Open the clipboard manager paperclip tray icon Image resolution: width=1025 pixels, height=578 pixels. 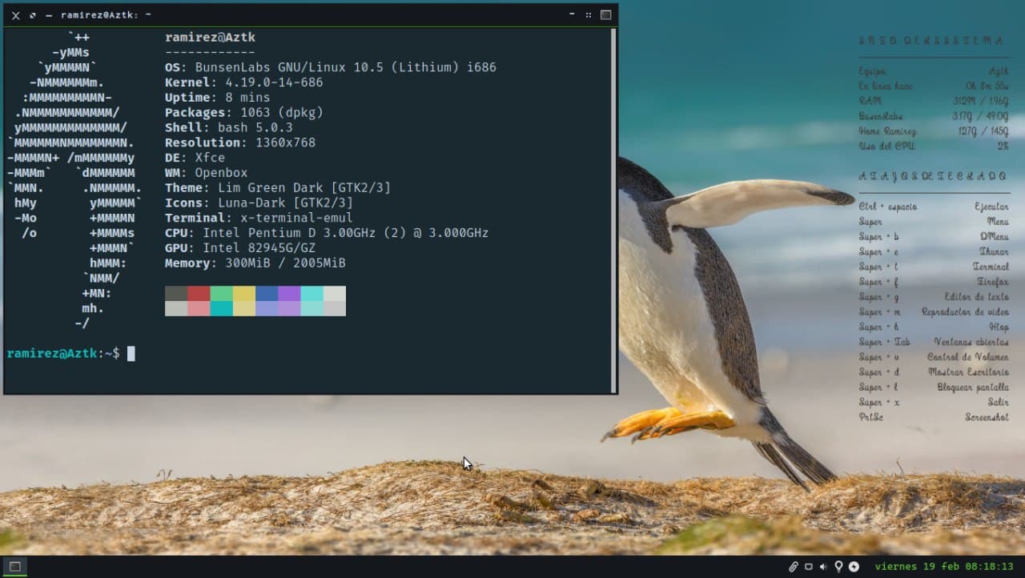coord(793,567)
